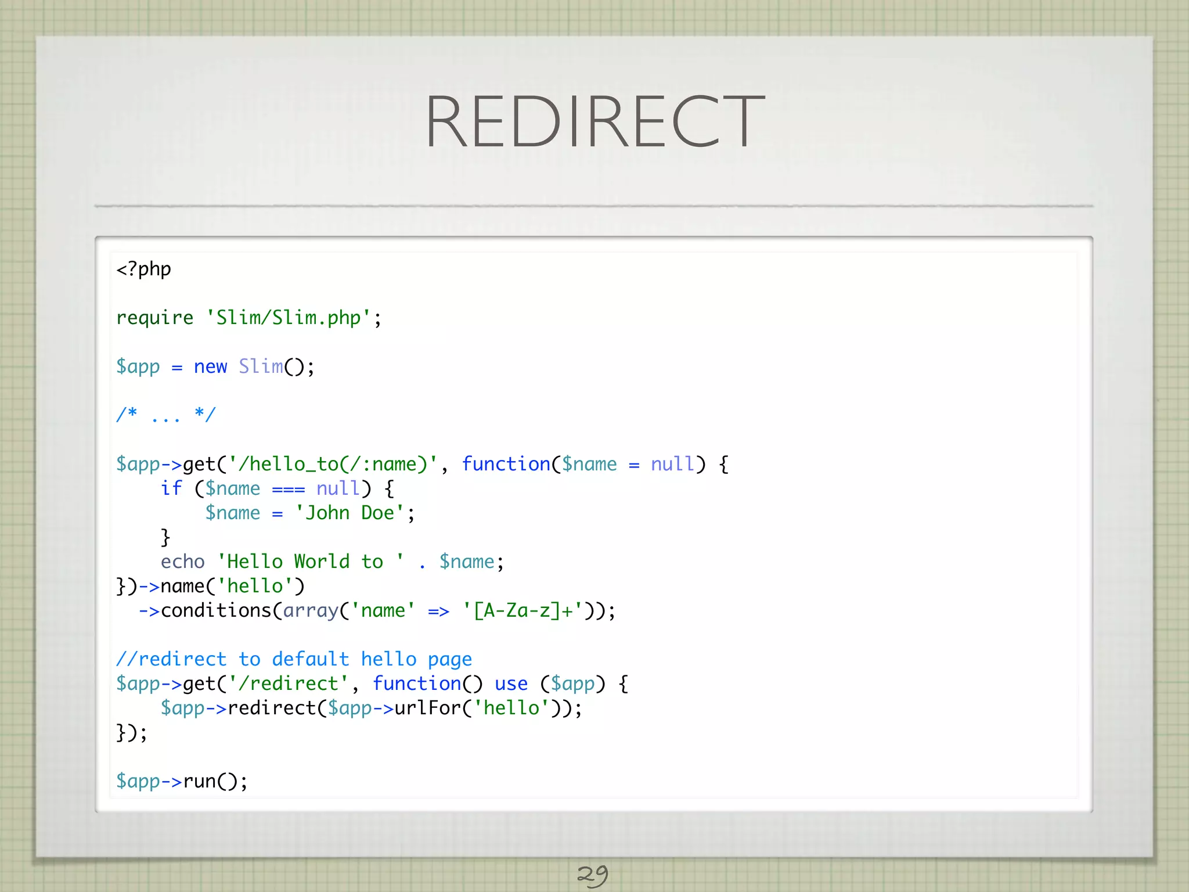Click the line "require 'Slim/Slim.php';"
The width and height of the screenshot is (1189, 892).
(x=248, y=318)
